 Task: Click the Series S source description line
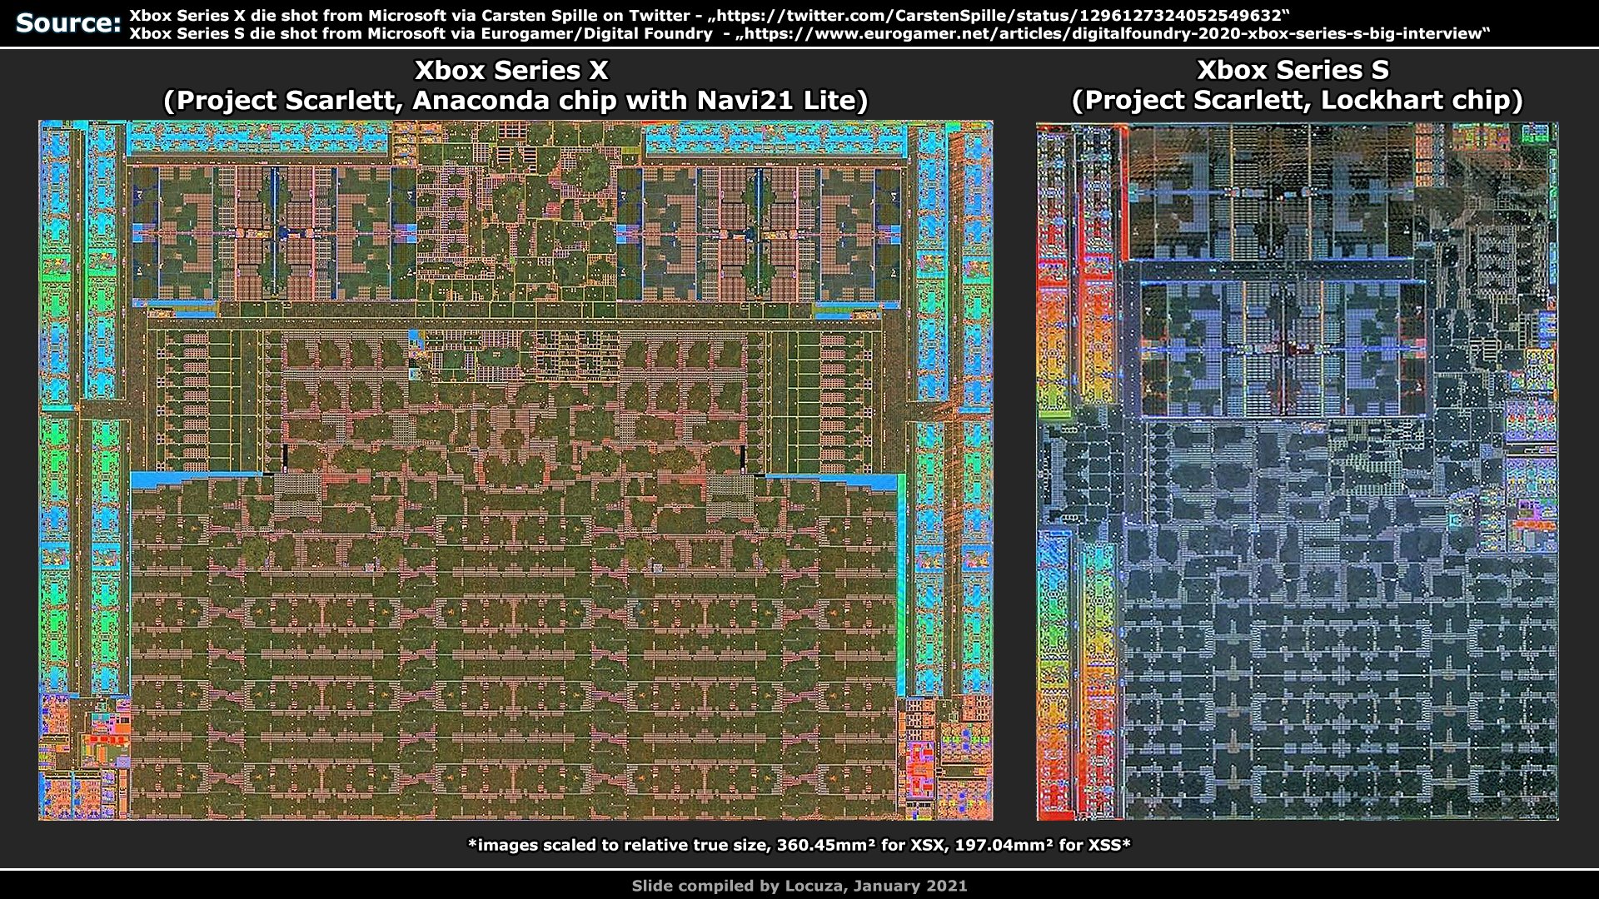(x=809, y=34)
